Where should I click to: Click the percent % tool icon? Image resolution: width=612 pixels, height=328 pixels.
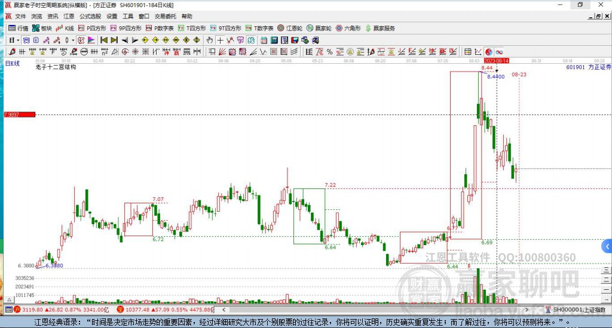pos(329,52)
